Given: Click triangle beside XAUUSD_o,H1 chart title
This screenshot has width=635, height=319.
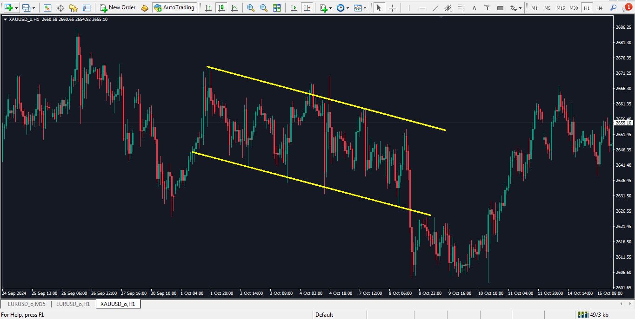Looking at the screenshot, I should coord(5,19).
